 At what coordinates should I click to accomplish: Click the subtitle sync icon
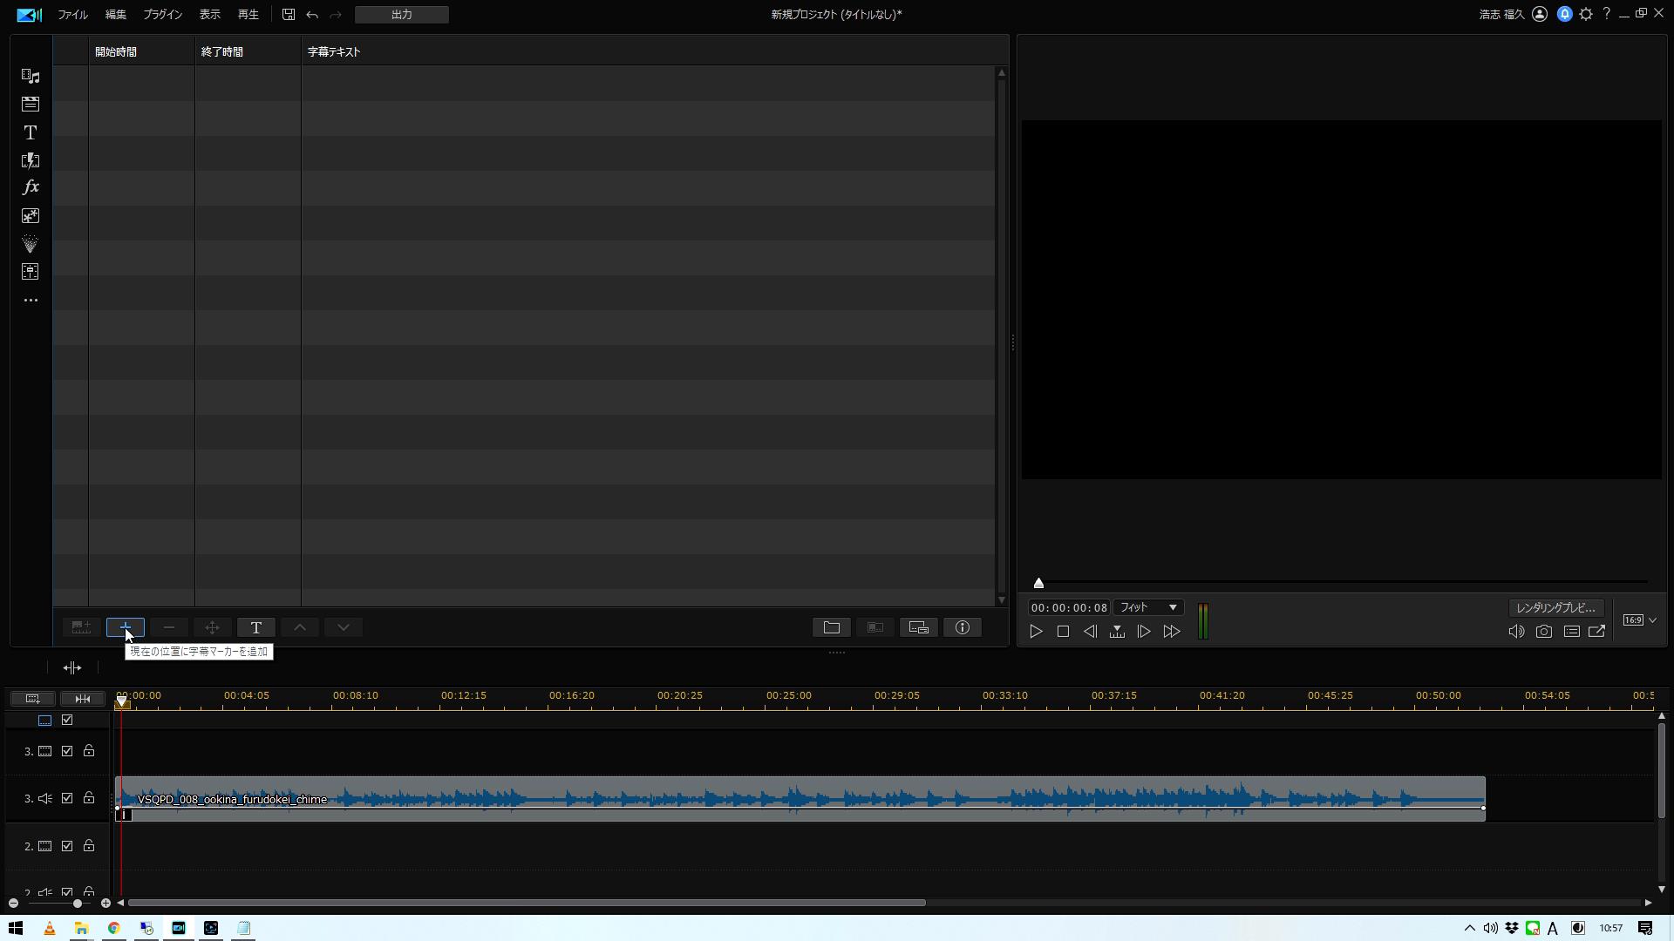coord(919,627)
